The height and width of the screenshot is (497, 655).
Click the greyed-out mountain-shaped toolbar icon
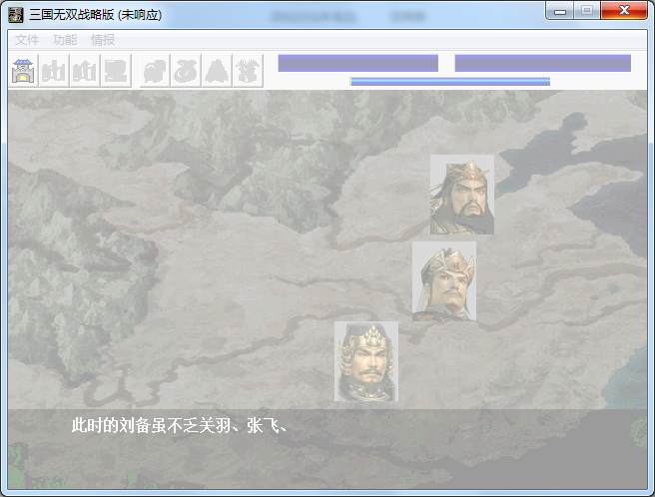click(217, 71)
